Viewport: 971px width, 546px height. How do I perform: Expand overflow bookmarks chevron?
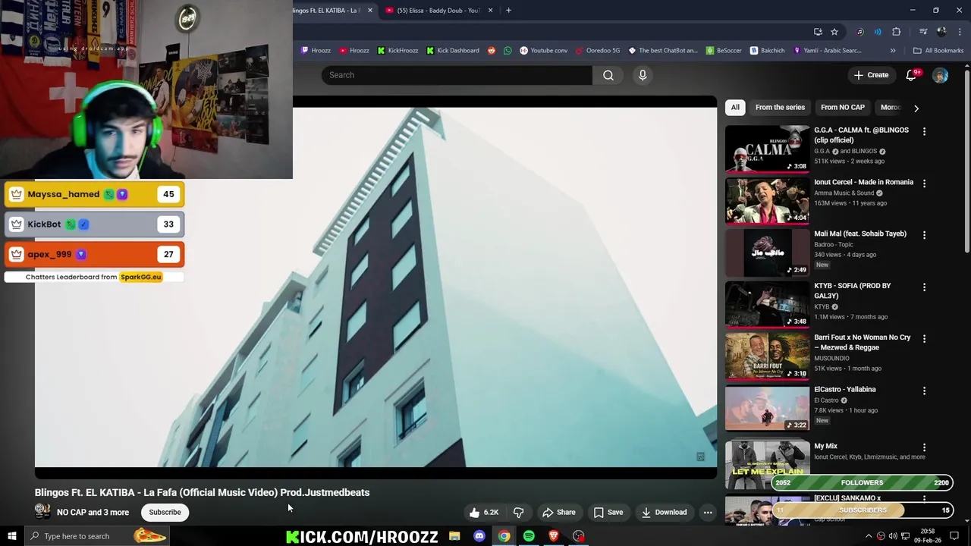(x=893, y=51)
